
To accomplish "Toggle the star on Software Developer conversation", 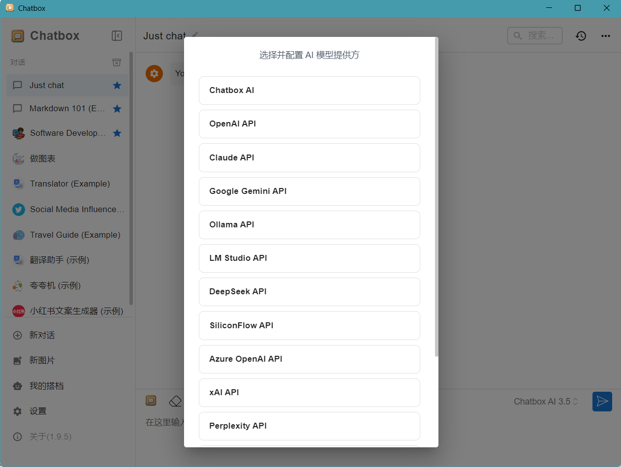I will 117,133.
